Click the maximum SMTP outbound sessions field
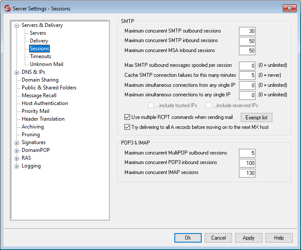This screenshot has width=301, height=250. (247, 31)
